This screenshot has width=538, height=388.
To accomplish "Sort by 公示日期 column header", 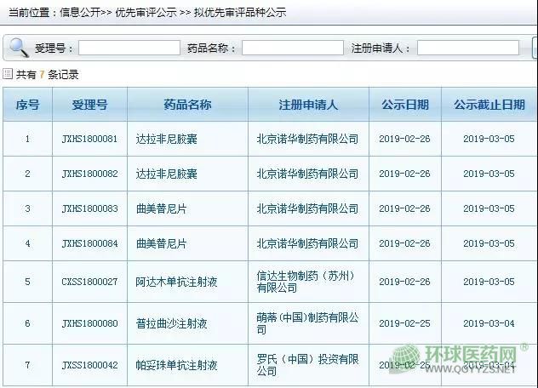I will (404, 105).
